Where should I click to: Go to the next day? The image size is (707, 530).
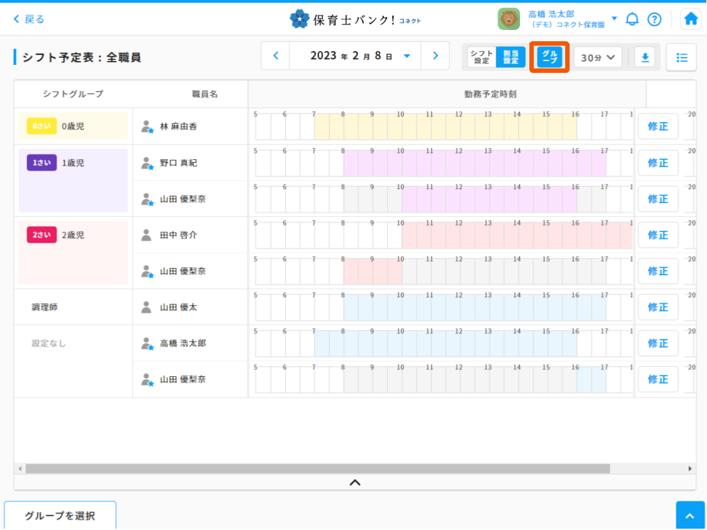436,56
